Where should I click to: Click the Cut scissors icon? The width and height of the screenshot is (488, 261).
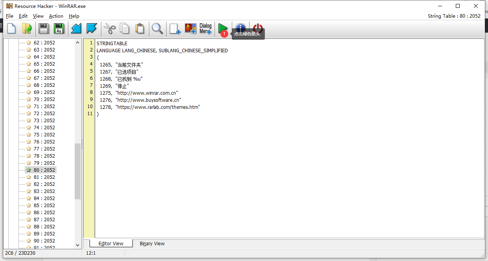pyautogui.click(x=110, y=29)
